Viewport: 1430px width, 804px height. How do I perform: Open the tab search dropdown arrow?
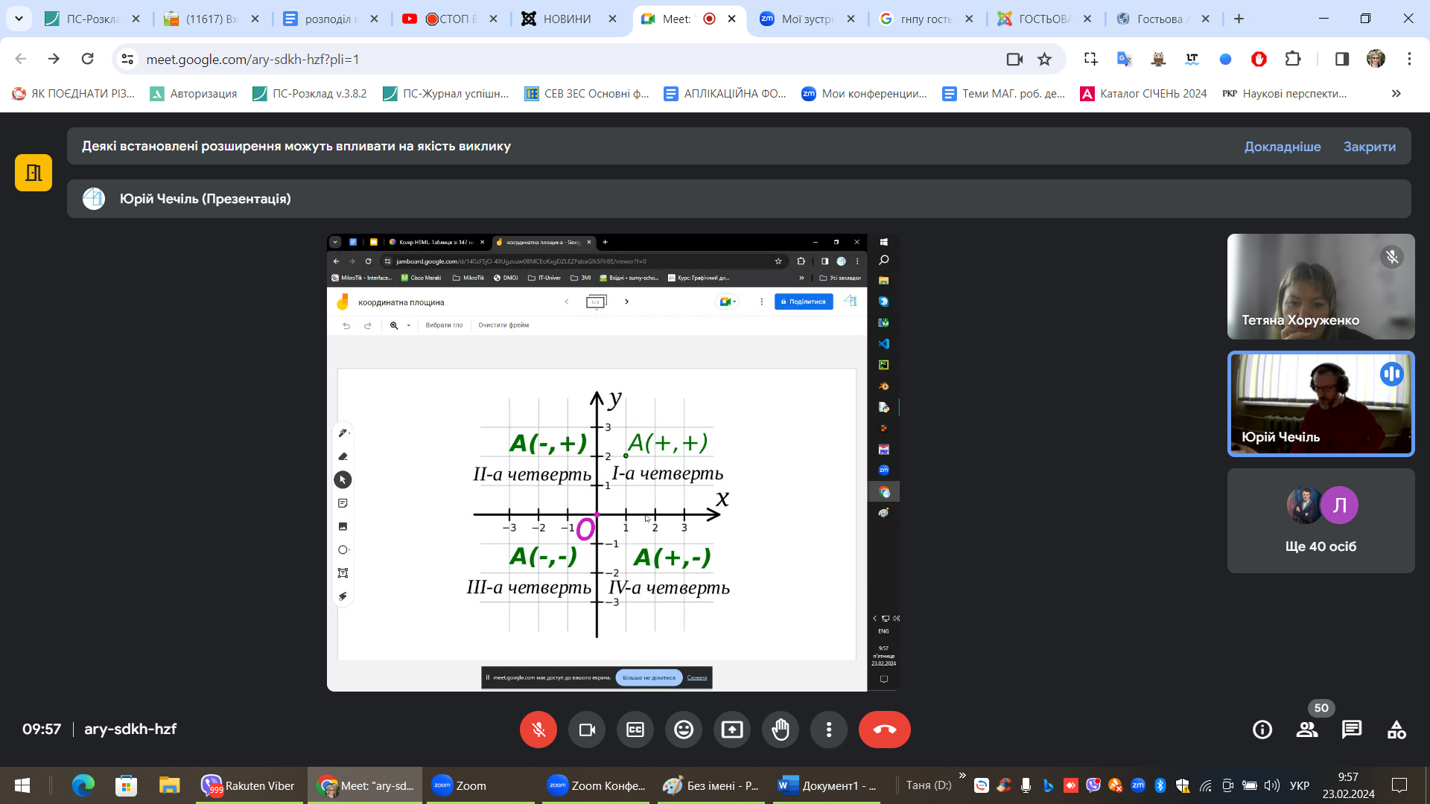(19, 19)
